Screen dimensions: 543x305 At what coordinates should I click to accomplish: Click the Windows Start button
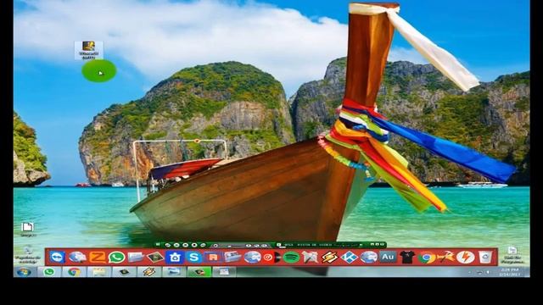coord(25,272)
